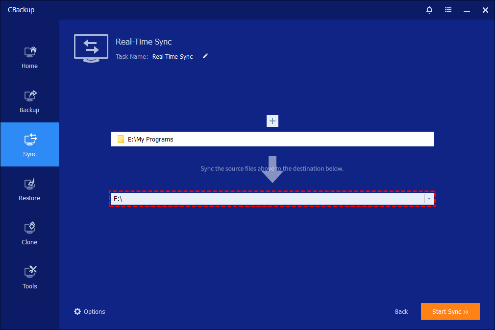
Task: Go to Home in the sidebar
Action: pos(29,57)
